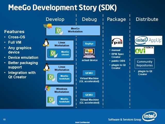The image size is (165, 124).
Task: Click the Nokia Ovi logo
Action: [x=144, y=50]
